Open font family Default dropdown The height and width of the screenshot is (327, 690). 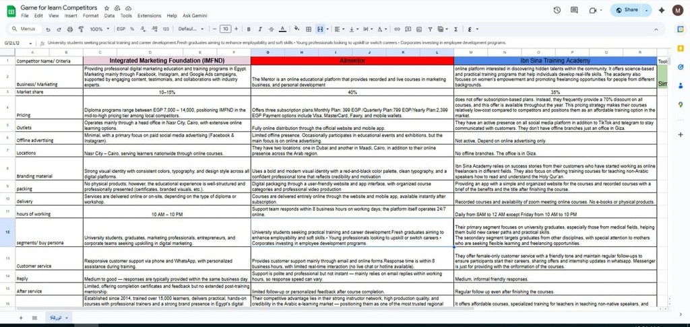point(191,29)
